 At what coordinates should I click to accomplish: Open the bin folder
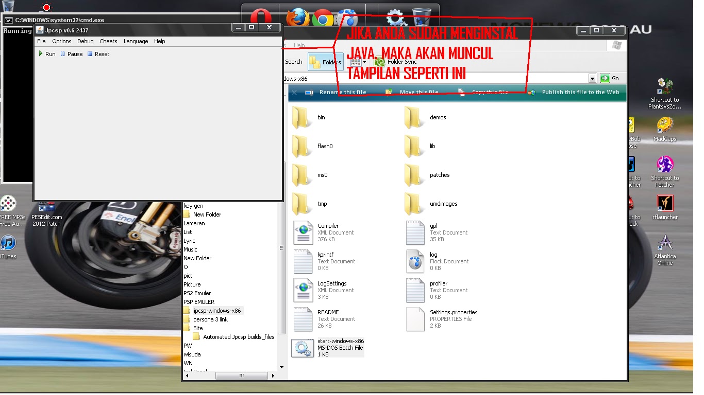point(309,117)
